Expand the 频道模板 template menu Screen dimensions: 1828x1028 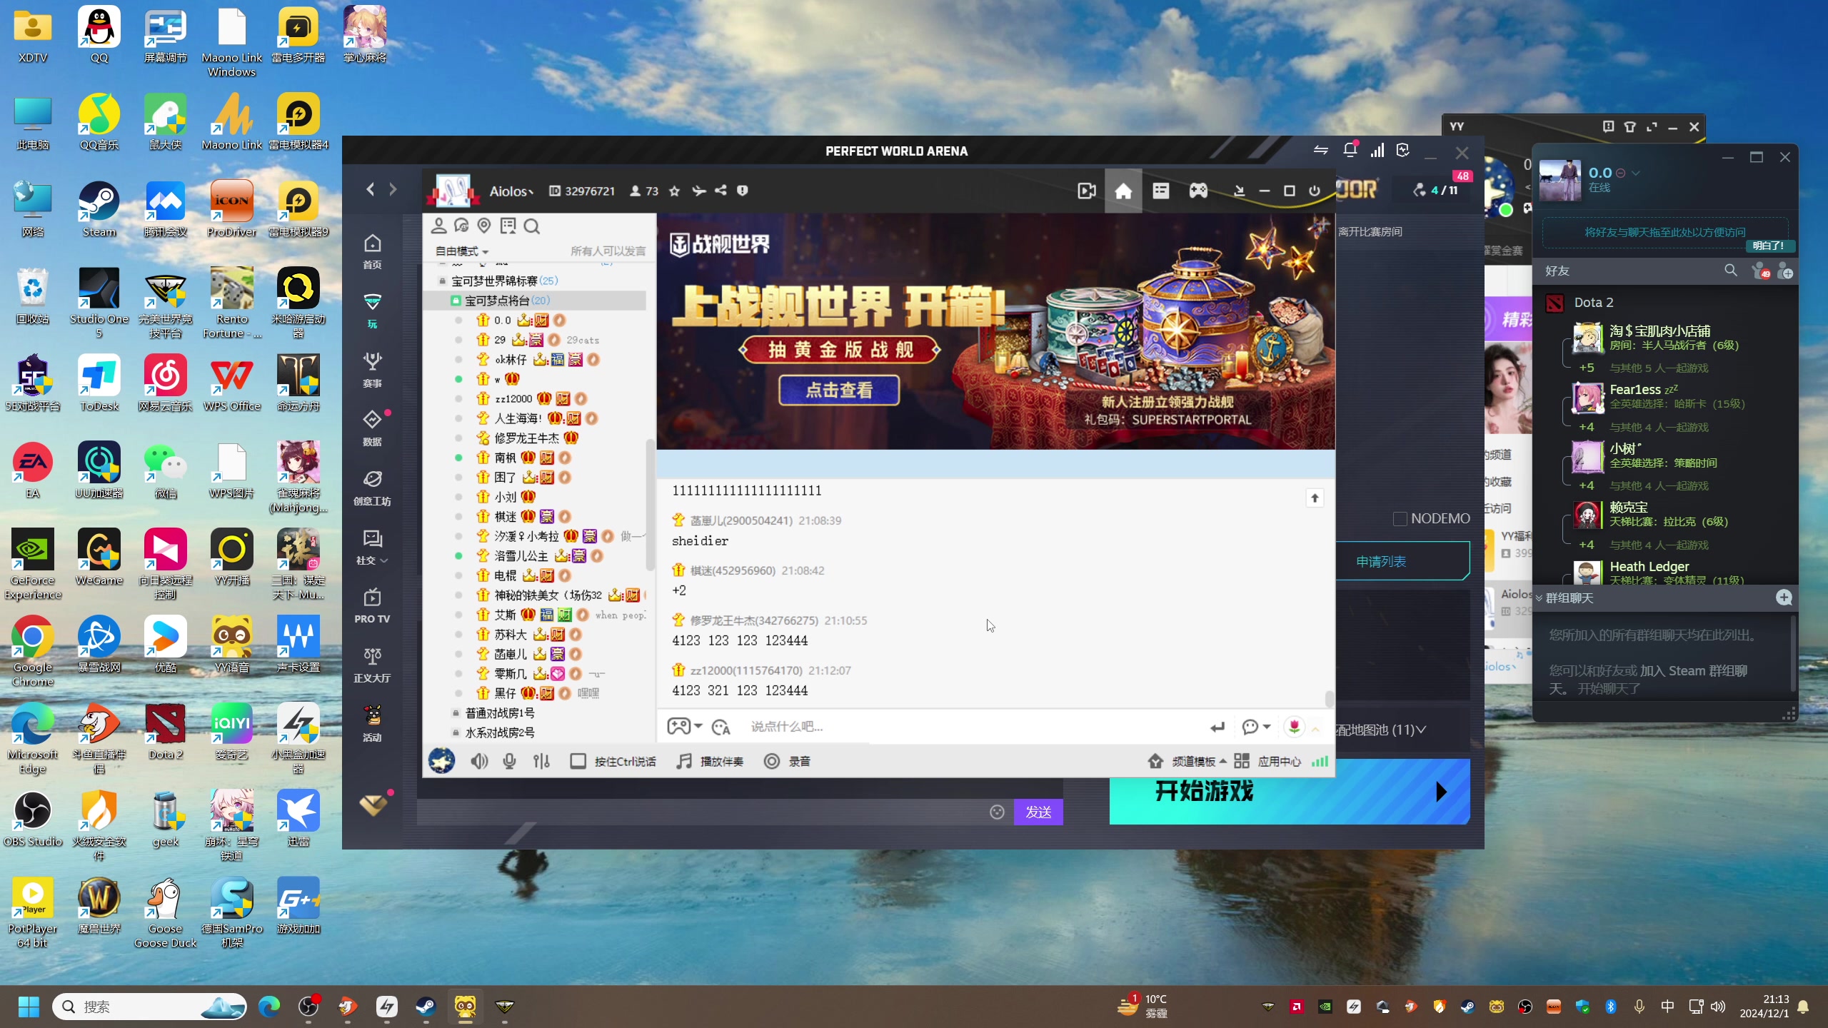(x=1197, y=762)
